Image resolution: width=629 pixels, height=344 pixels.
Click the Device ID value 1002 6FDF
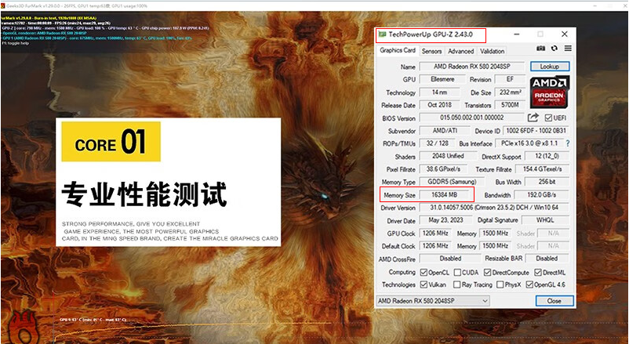point(536,131)
